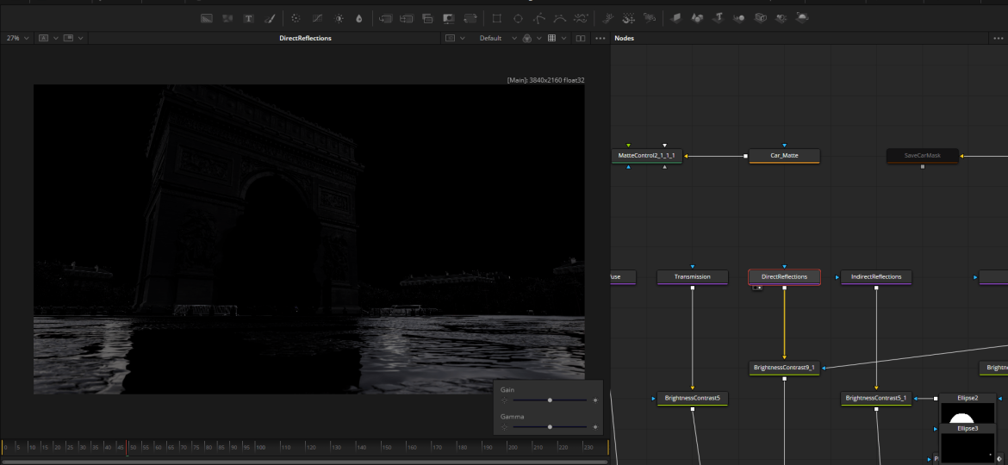Select the Car_Matte node
1008x465 pixels.
click(x=784, y=156)
